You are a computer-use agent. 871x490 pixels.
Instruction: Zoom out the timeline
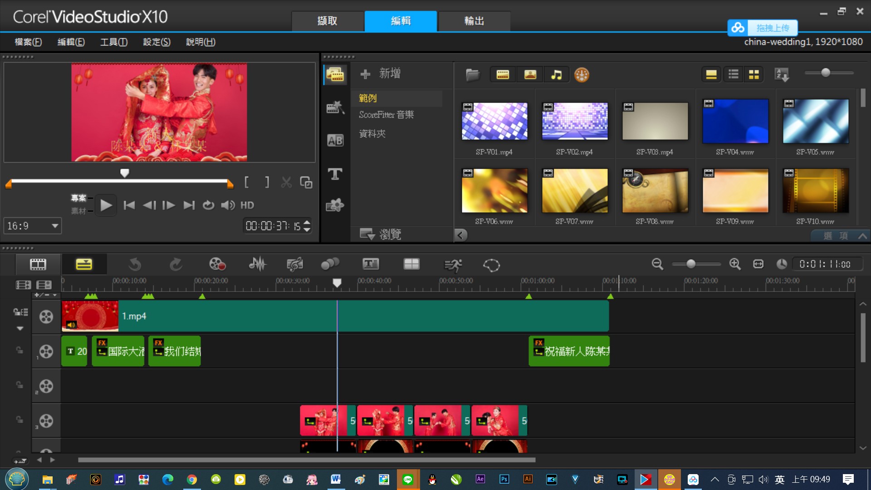[x=657, y=264]
